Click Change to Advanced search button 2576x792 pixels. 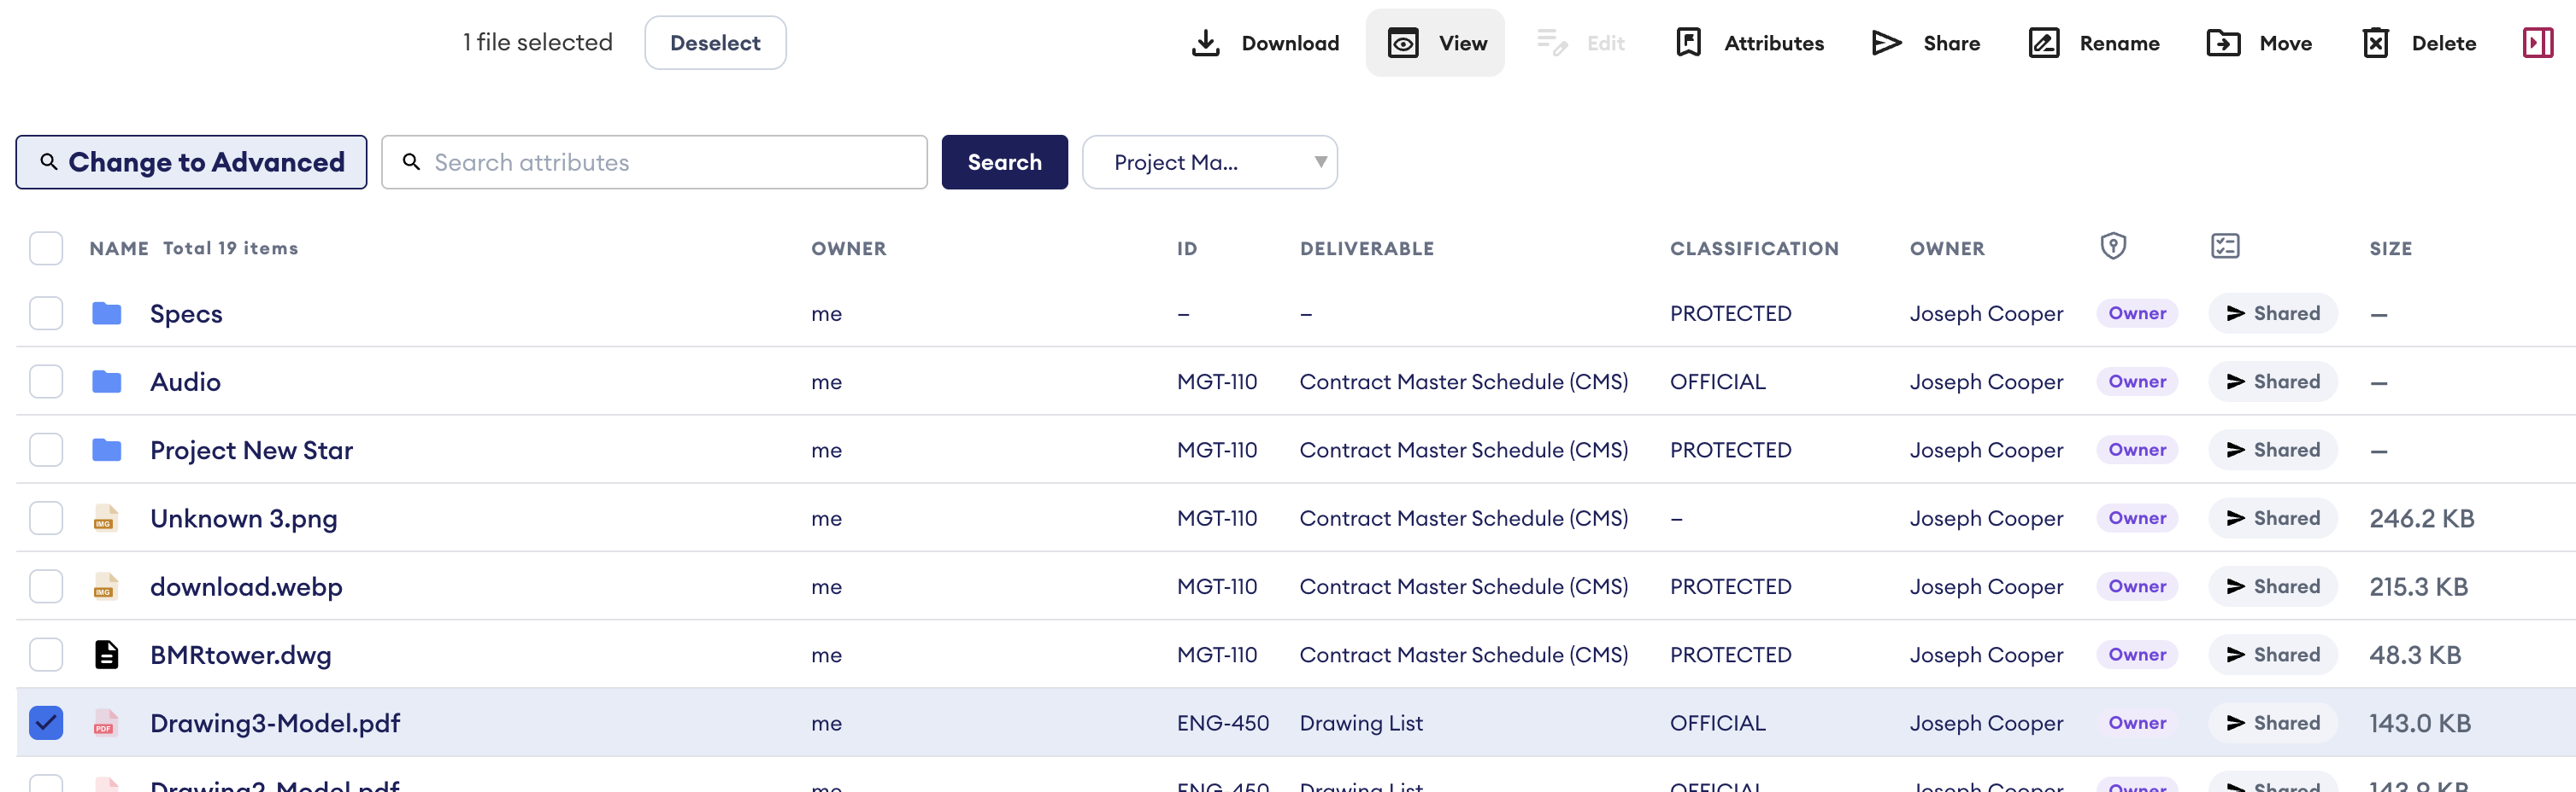click(191, 162)
